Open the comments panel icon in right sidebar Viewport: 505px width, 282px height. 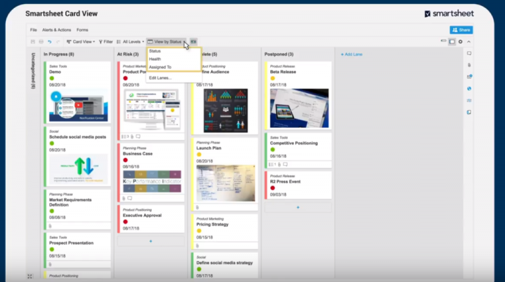469,53
